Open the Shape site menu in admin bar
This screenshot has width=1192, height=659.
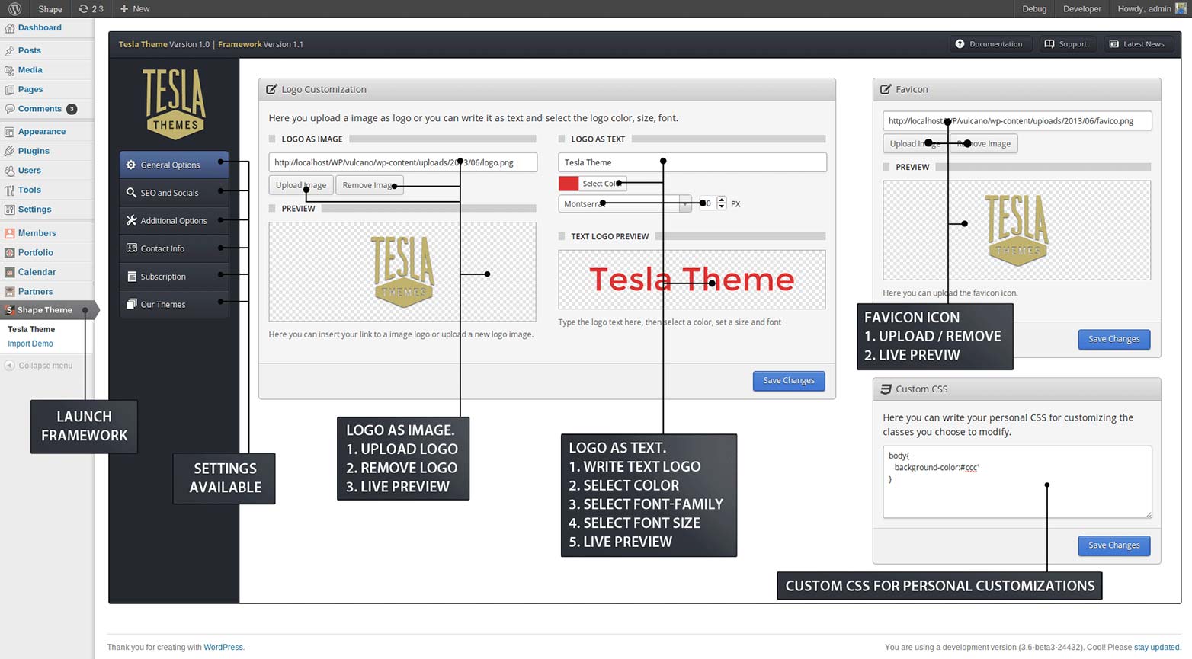pyautogui.click(x=50, y=8)
